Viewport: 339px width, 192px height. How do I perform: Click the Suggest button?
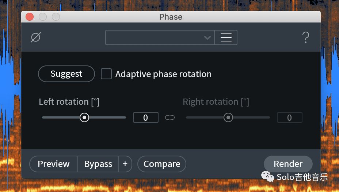(66, 74)
